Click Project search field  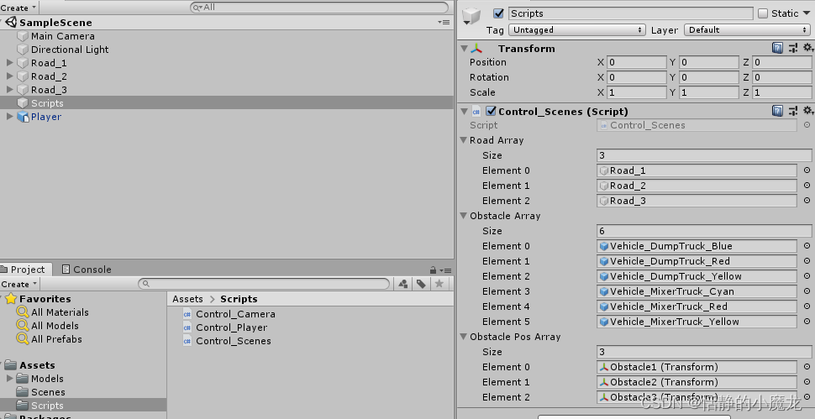264,284
